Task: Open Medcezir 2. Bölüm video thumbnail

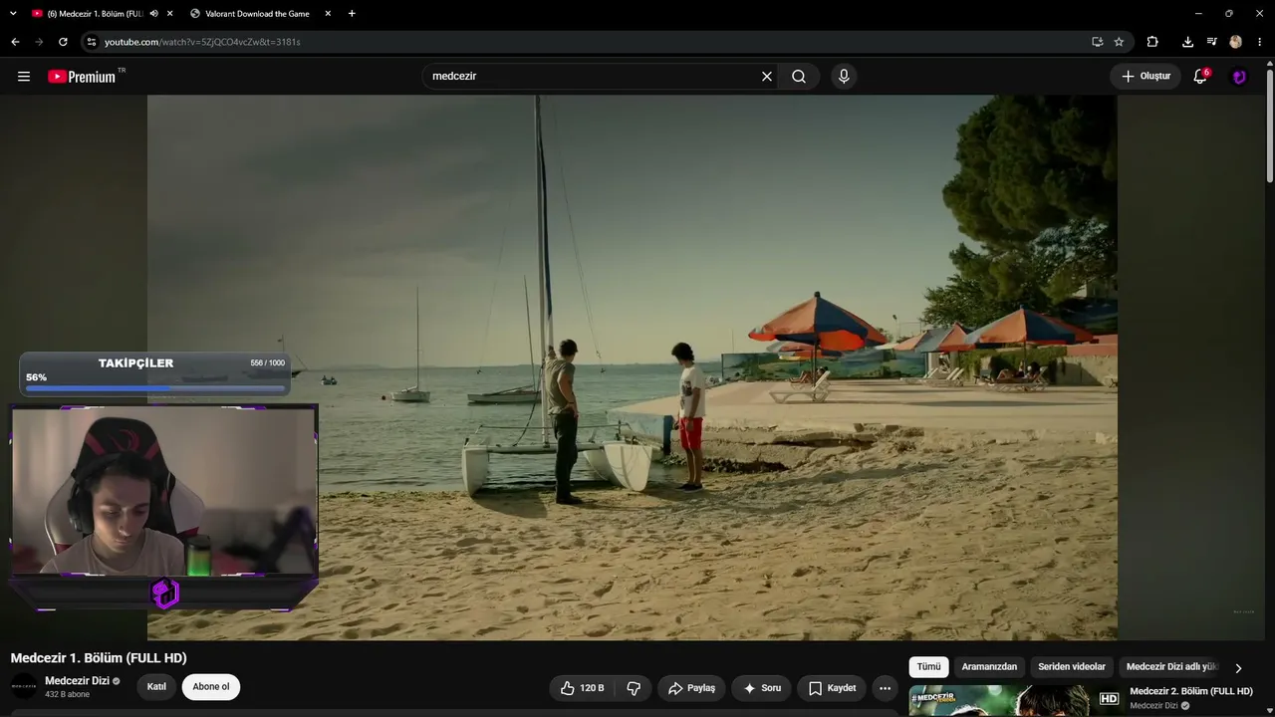Action: point(1015,701)
